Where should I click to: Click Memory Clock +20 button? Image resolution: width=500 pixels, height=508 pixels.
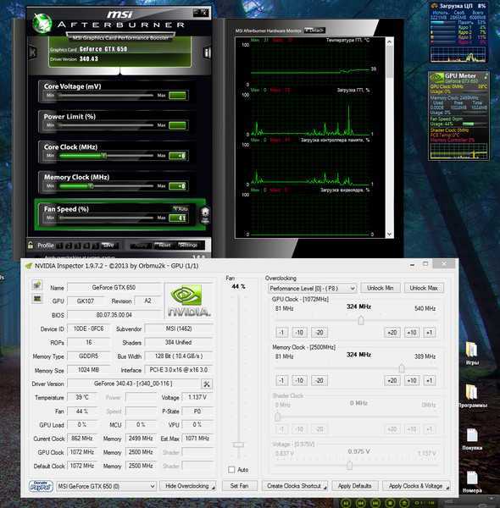[x=392, y=380]
